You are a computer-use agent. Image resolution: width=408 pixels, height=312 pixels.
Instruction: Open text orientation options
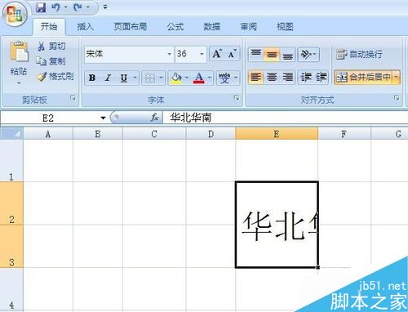pyautogui.click(x=308, y=54)
